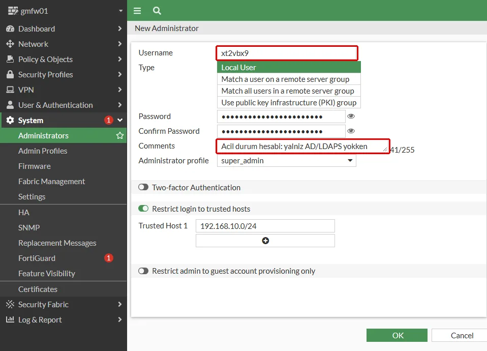487x351 pixels.
Task: Click the plus icon to add trusted host
Action: pos(265,241)
